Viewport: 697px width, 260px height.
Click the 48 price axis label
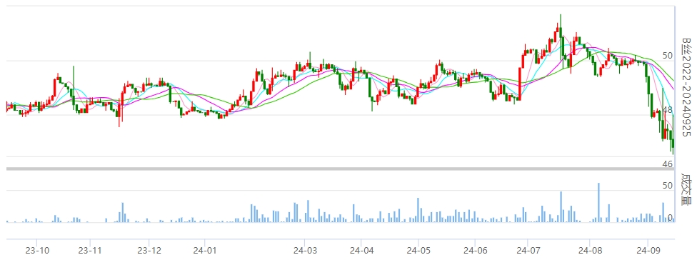[668, 110]
